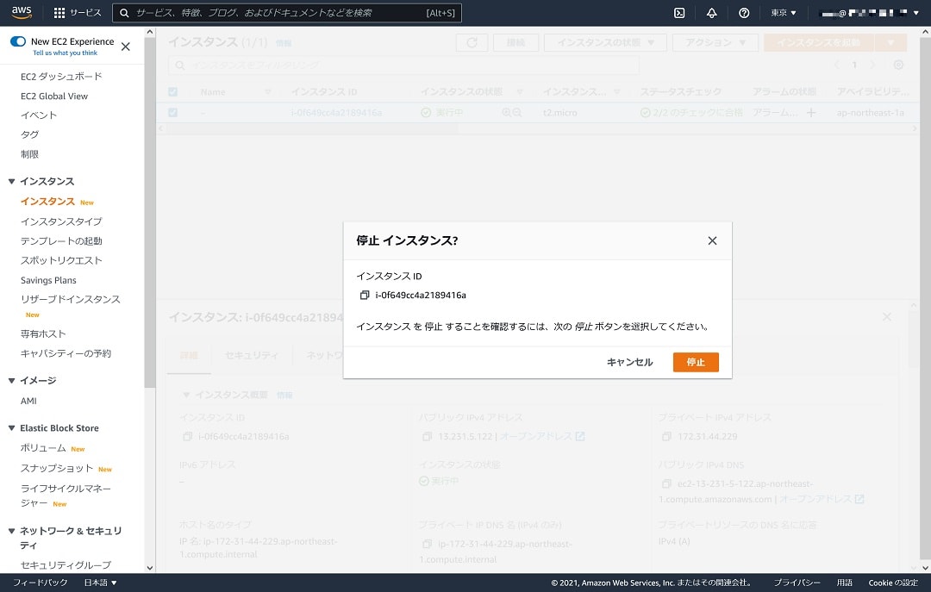Open 専有ホスト in sidebar
Viewport: 931px width, 592px height.
[43, 334]
